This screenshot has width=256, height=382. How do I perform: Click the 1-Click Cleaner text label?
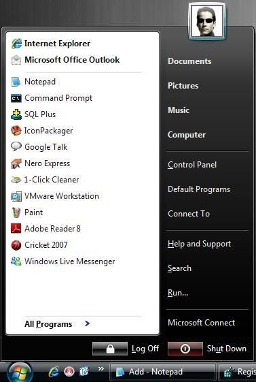52,180
